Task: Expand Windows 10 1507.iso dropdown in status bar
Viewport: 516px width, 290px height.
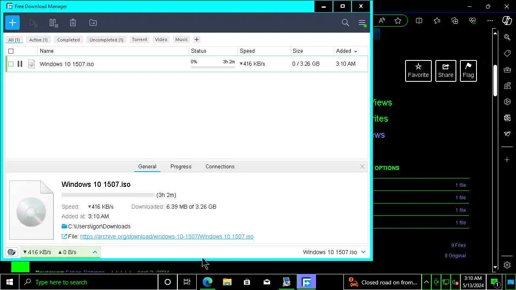Action: pos(363,252)
